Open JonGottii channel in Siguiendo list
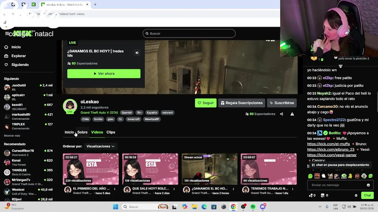Screen dimensions: 378x212 point(28,87)
